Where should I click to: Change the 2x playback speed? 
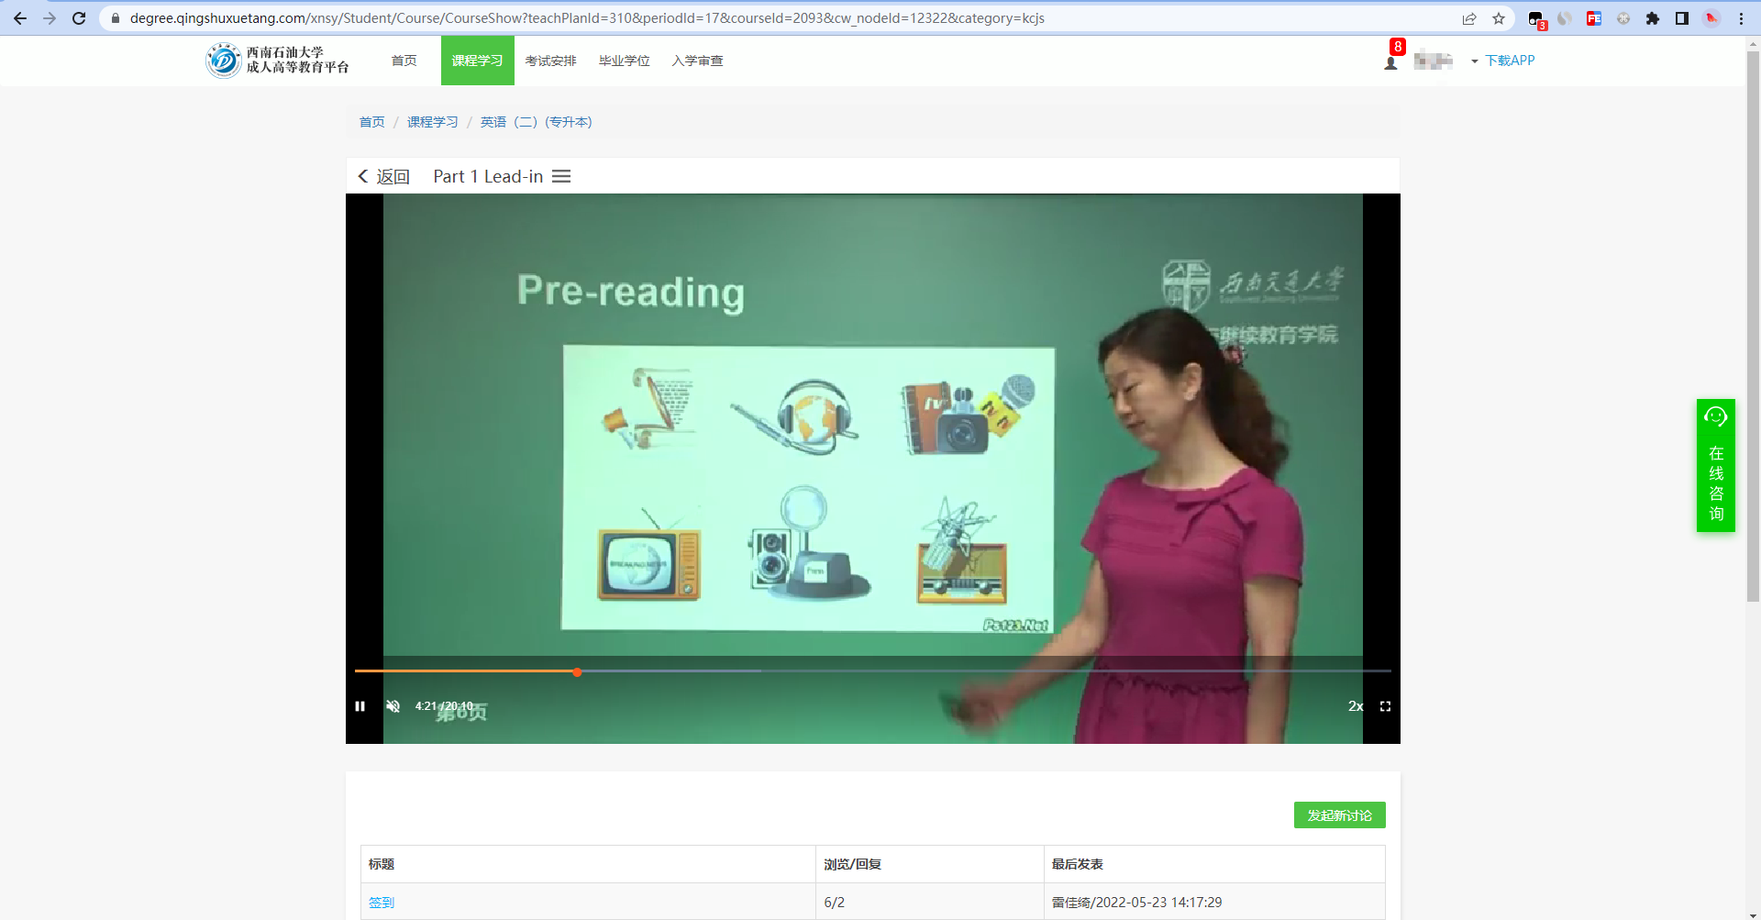[1356, 706]
